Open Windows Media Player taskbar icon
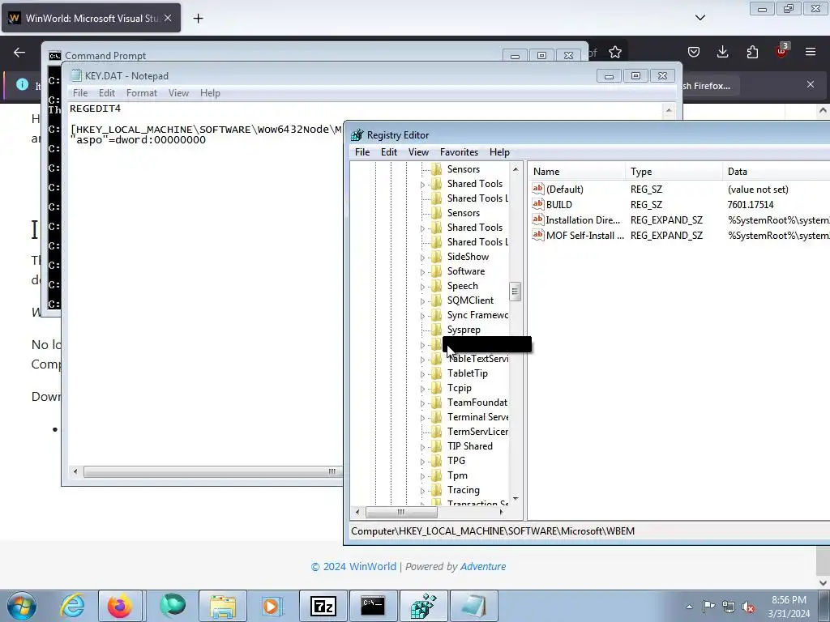Screen dimensions: 830x622 tap(271, 606)
